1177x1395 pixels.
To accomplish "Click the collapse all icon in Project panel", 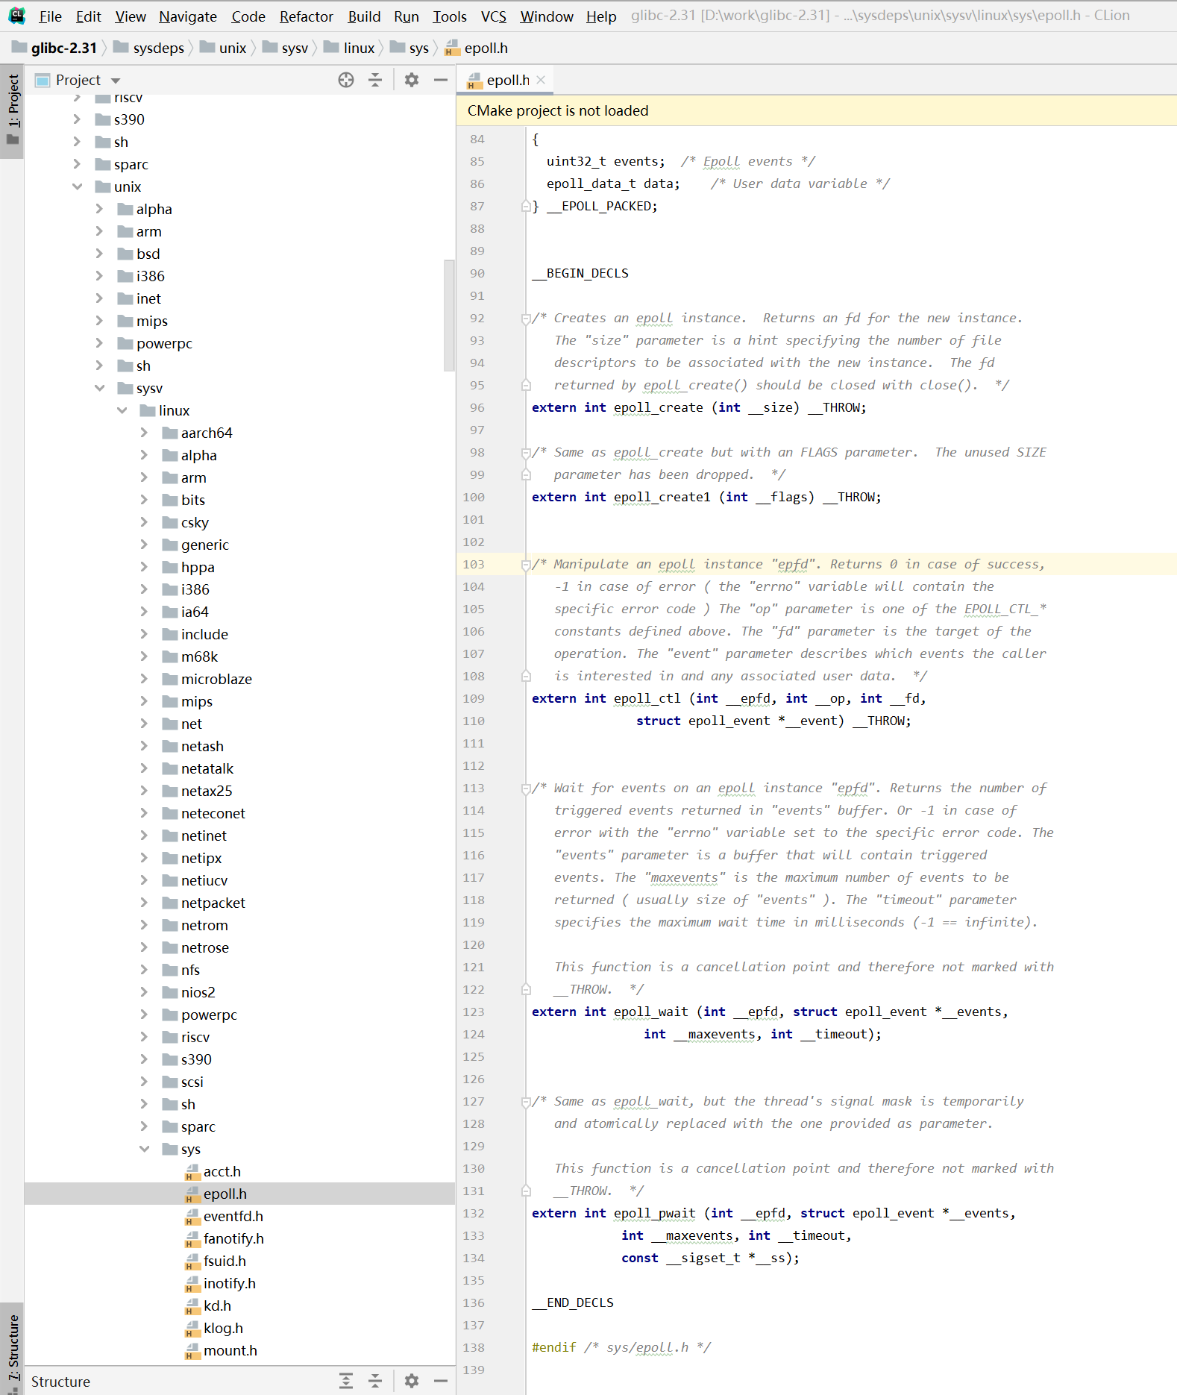I will pyautogui.click(x=375, y=80).
